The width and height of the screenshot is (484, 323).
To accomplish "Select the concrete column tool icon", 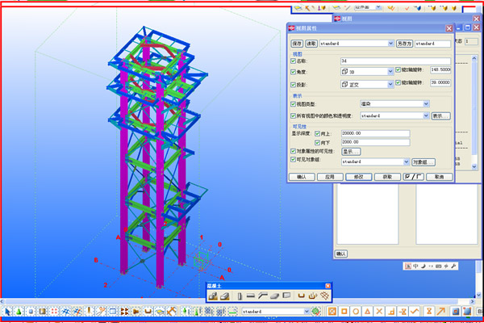I will tap(239, 296).
